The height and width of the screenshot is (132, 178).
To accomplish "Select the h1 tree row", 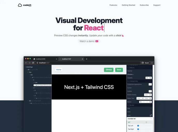I will click(x=38, y=103).
